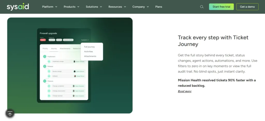
Task: Click the Review change step row
Action: (x=68, y=71)
